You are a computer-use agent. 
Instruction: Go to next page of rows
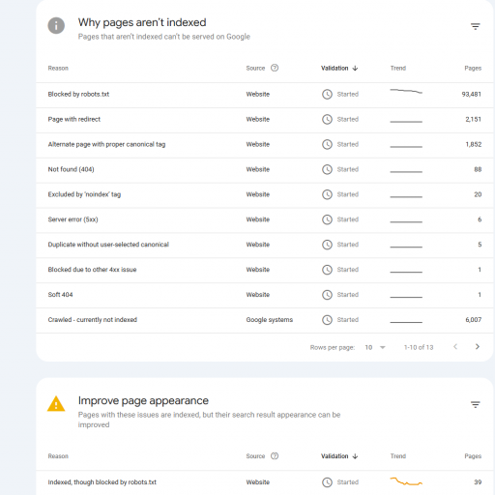478,347
